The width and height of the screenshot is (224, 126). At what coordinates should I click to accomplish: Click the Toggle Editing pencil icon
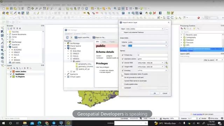coord(38,13)
